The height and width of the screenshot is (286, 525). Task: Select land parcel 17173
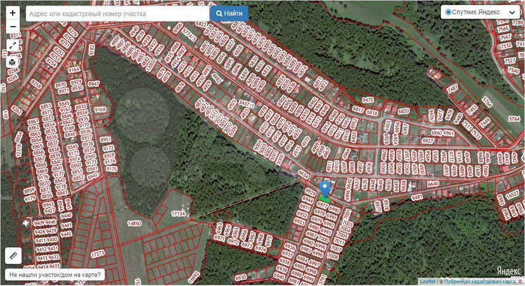(98, 254)
